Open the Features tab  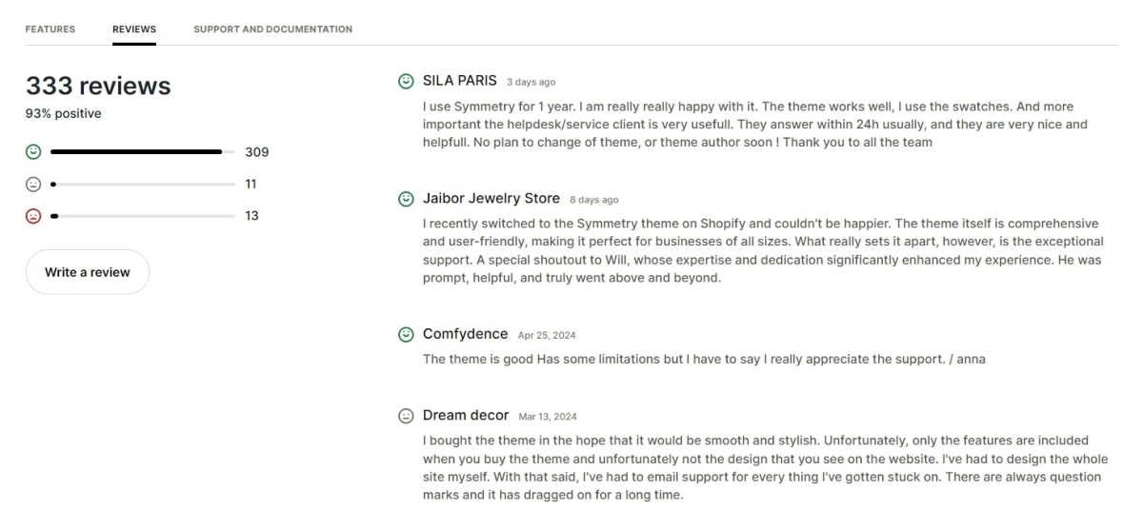pyautogui.click(x=50, y=29)
